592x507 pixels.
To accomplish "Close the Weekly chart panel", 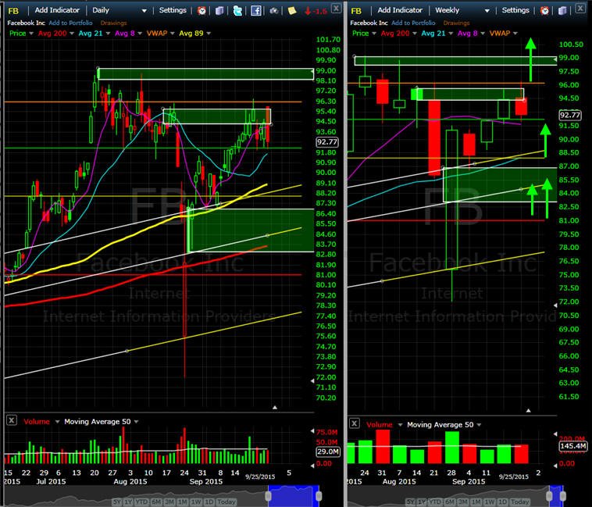I will tap(580, 8).
